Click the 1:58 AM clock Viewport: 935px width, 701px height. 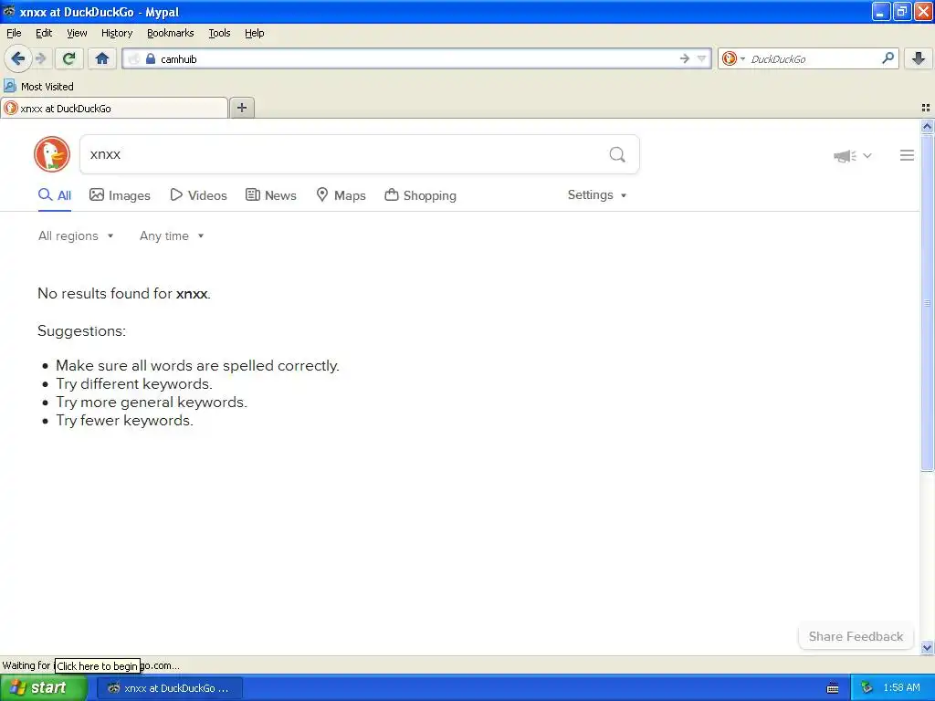pos(901,688)
